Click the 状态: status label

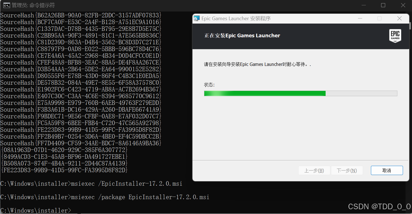pyautogui.click(x=209, y=85)
